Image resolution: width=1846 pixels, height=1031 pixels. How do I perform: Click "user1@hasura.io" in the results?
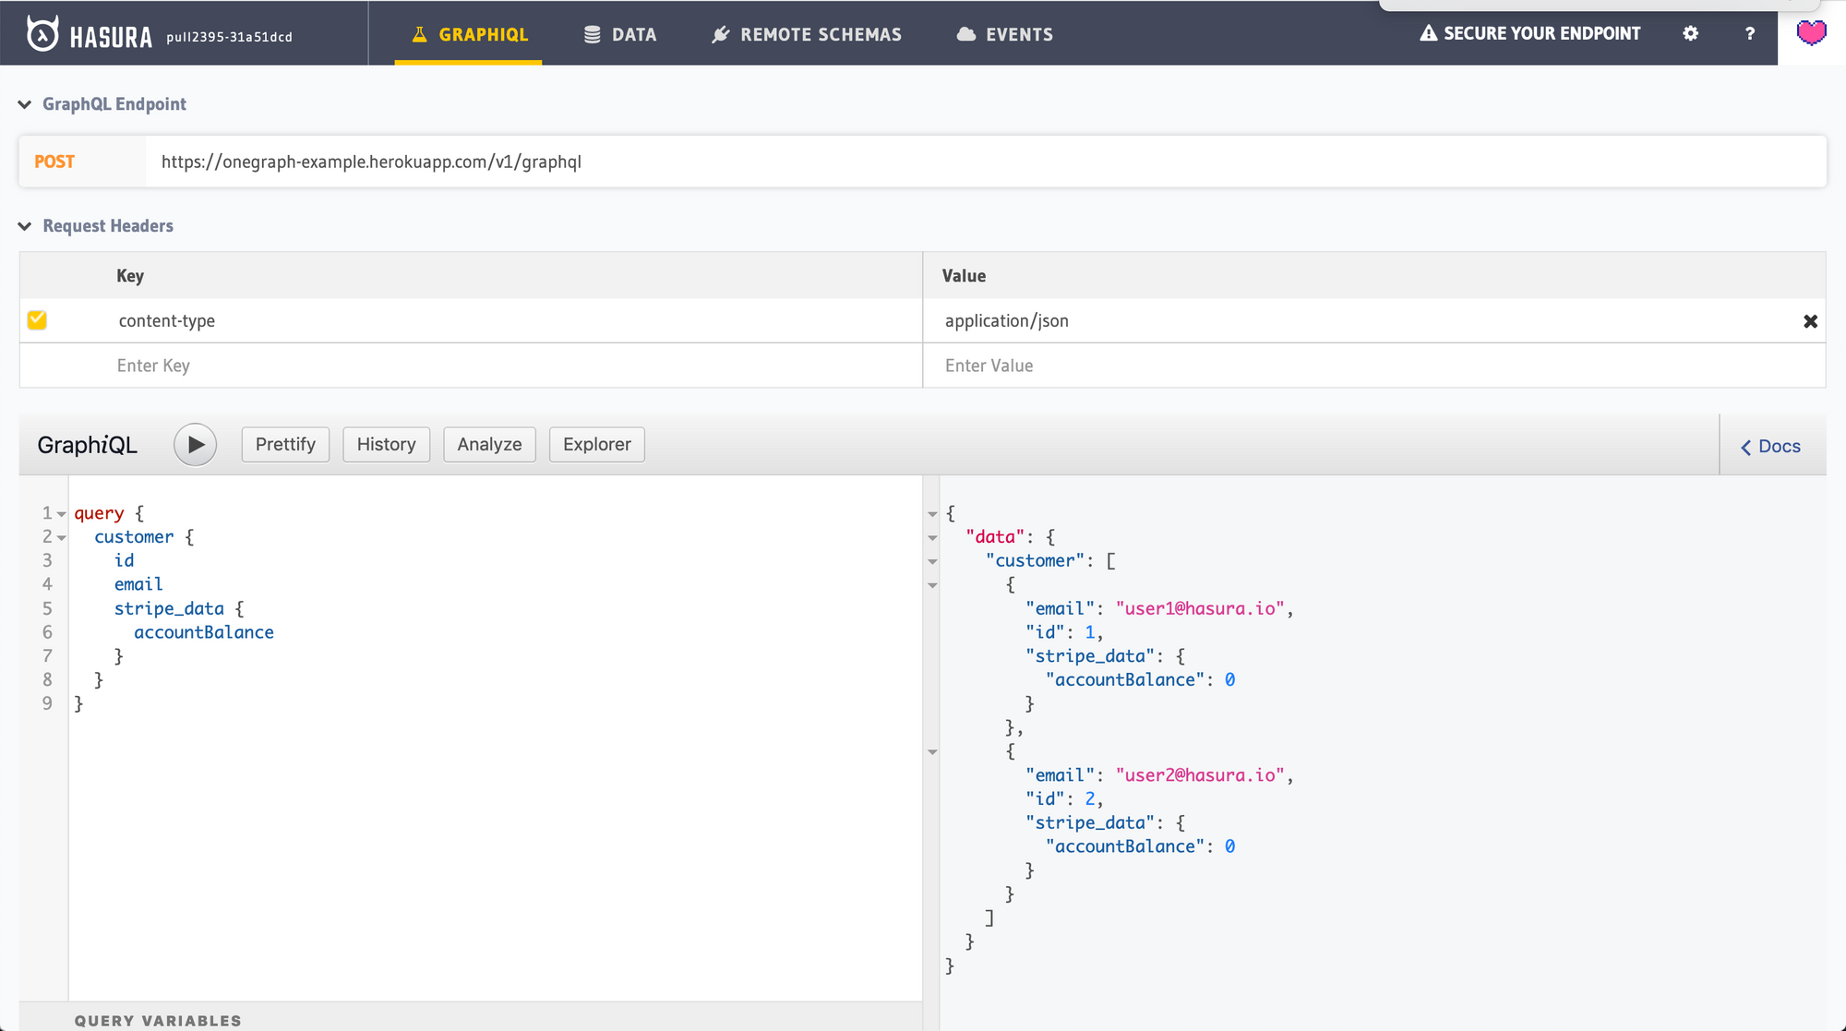1200,608
